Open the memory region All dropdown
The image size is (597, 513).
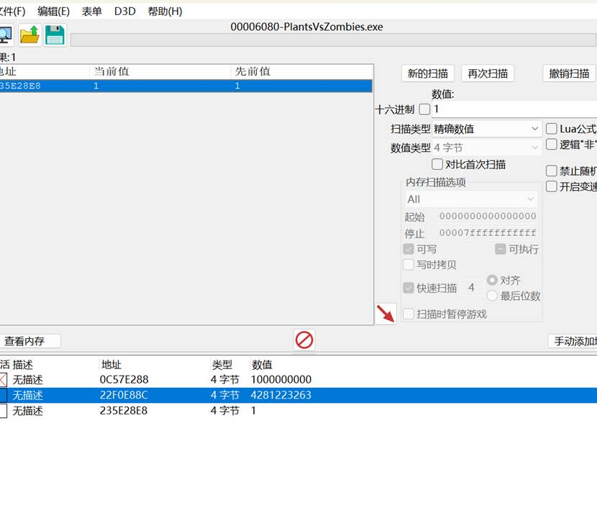[471, 199]
